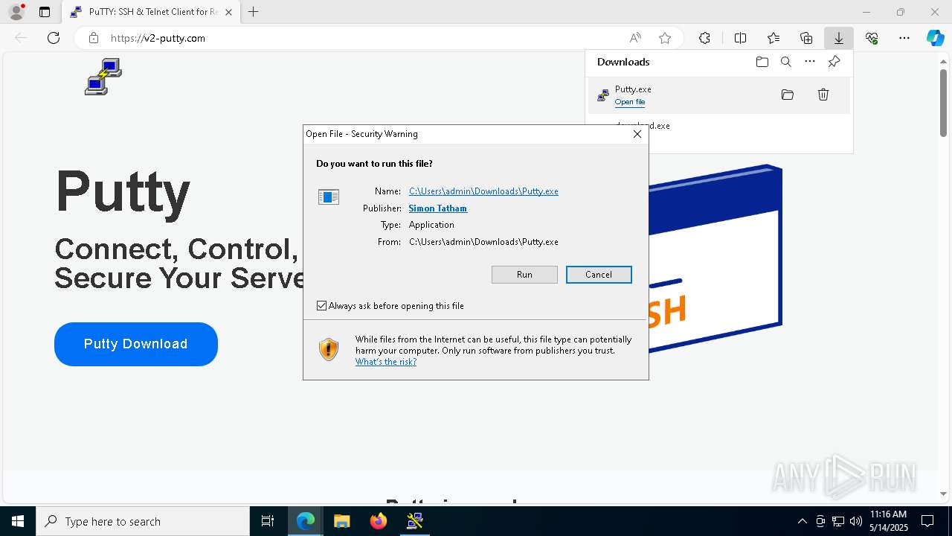Click the Putty Download button on page
The height and width of the screenshot is (536, 952).
coord(136,344)
